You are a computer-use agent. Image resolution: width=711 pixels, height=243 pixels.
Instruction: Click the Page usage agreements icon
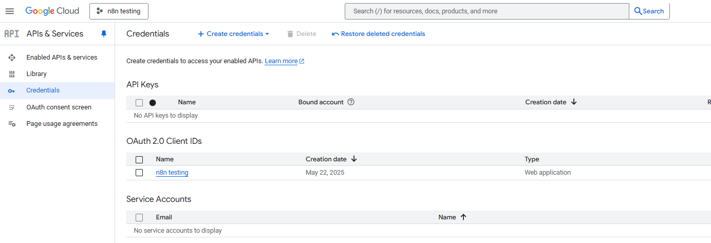click(12, 124)
